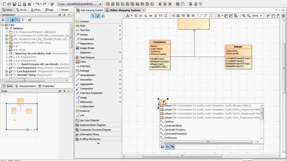Viewport: 287px width, 161px height.
Task: Open a project with the folder icon
Action: point(9,4)
